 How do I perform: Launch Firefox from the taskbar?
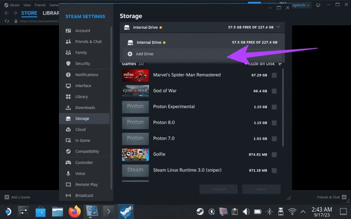(74, 211)
